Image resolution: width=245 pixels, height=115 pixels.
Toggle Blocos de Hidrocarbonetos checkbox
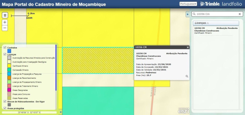tap(5, 102)
